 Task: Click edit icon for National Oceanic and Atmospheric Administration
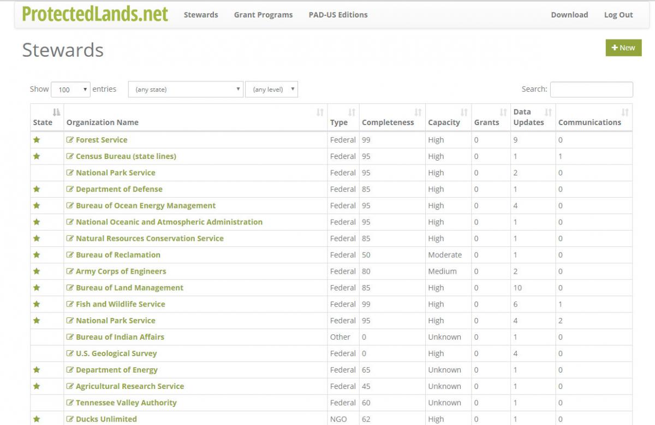click(x=70, y=222)
